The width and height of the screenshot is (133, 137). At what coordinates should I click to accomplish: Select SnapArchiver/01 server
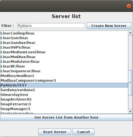pos(64,99)
